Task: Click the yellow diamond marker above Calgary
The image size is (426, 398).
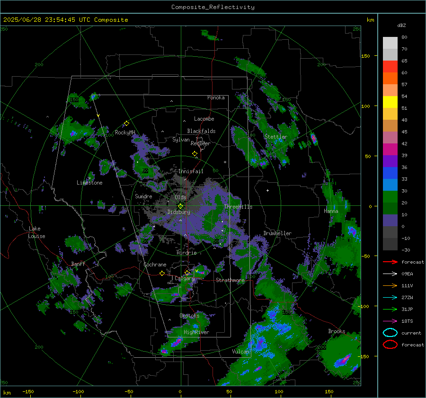Action: 187,273
